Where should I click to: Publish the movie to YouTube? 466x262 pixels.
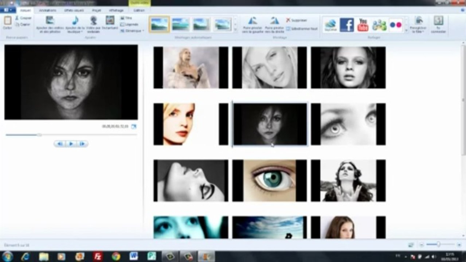click(x=363, y=25)
